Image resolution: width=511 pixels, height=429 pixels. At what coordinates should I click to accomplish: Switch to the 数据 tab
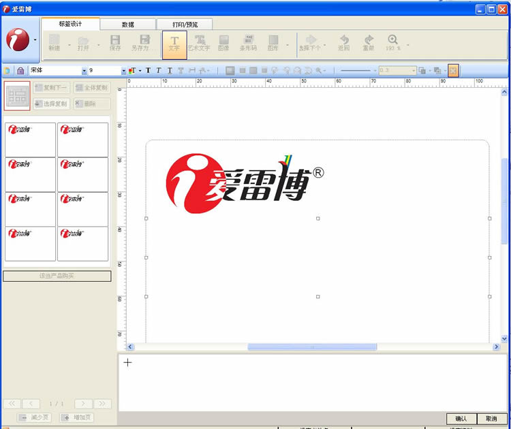tap(128, 25)
